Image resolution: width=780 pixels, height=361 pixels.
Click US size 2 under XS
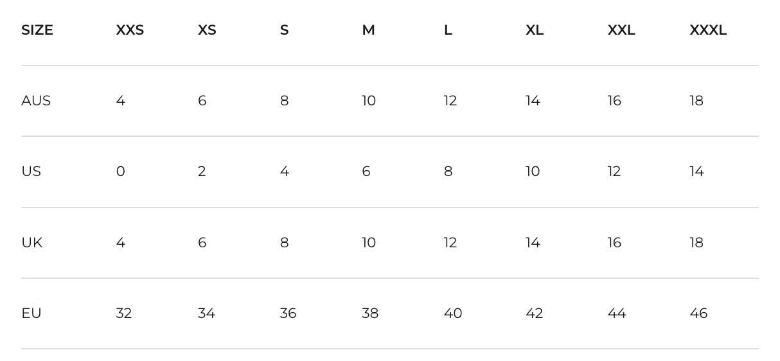[x=202, y=172]
